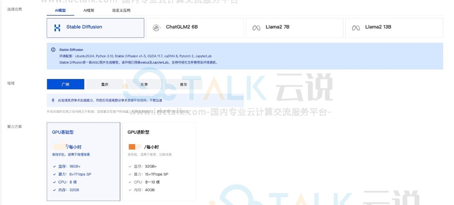Screen dimensions: 454x205
Task: Click the 内存：32GB checkmark icon
Action: [x=54, y=190]
